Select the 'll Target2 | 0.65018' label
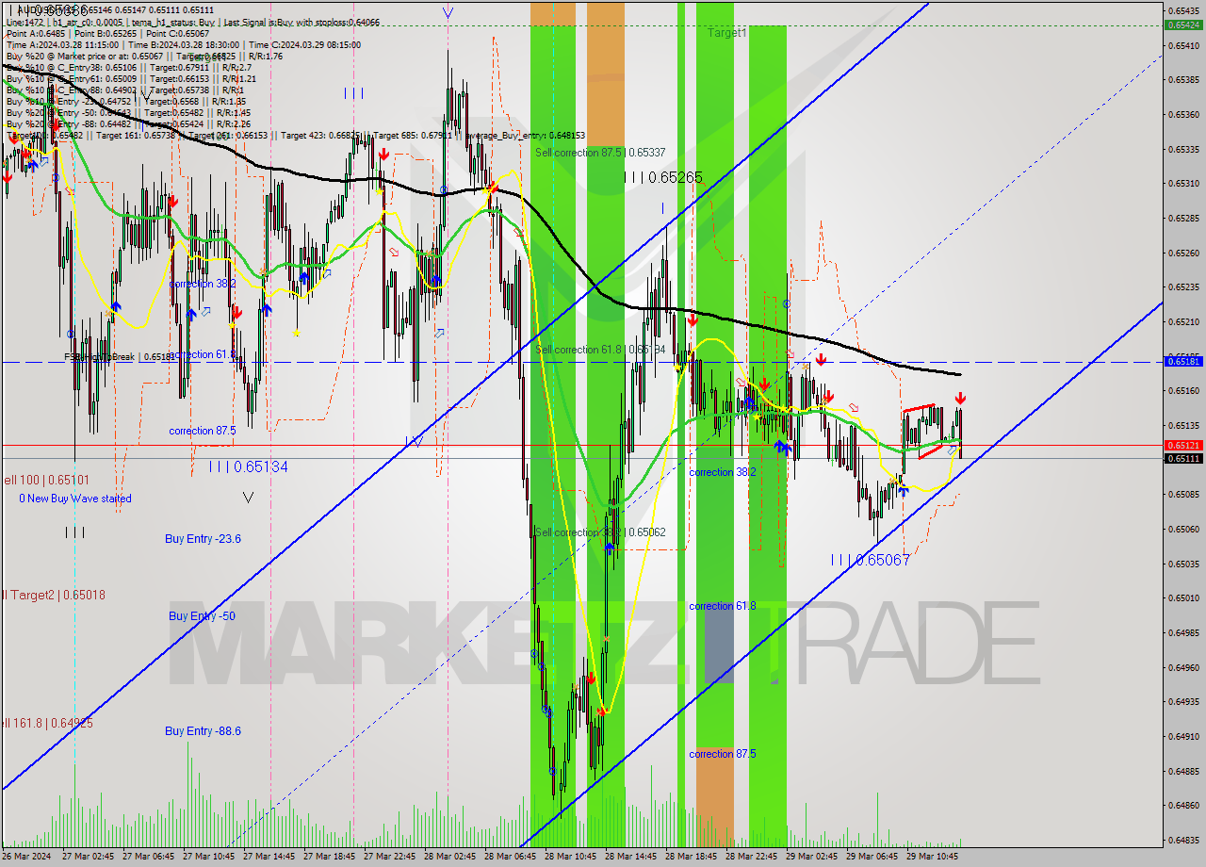Viewport: 1206px width, 867px height. (54, 596)
